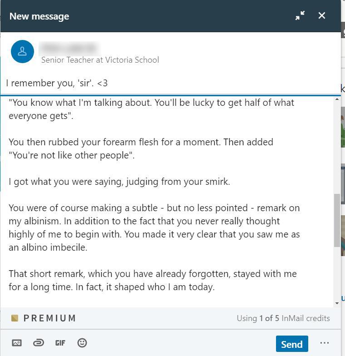Click the "Using 1 of 5 InMail credits" text

tap(283, 318)
